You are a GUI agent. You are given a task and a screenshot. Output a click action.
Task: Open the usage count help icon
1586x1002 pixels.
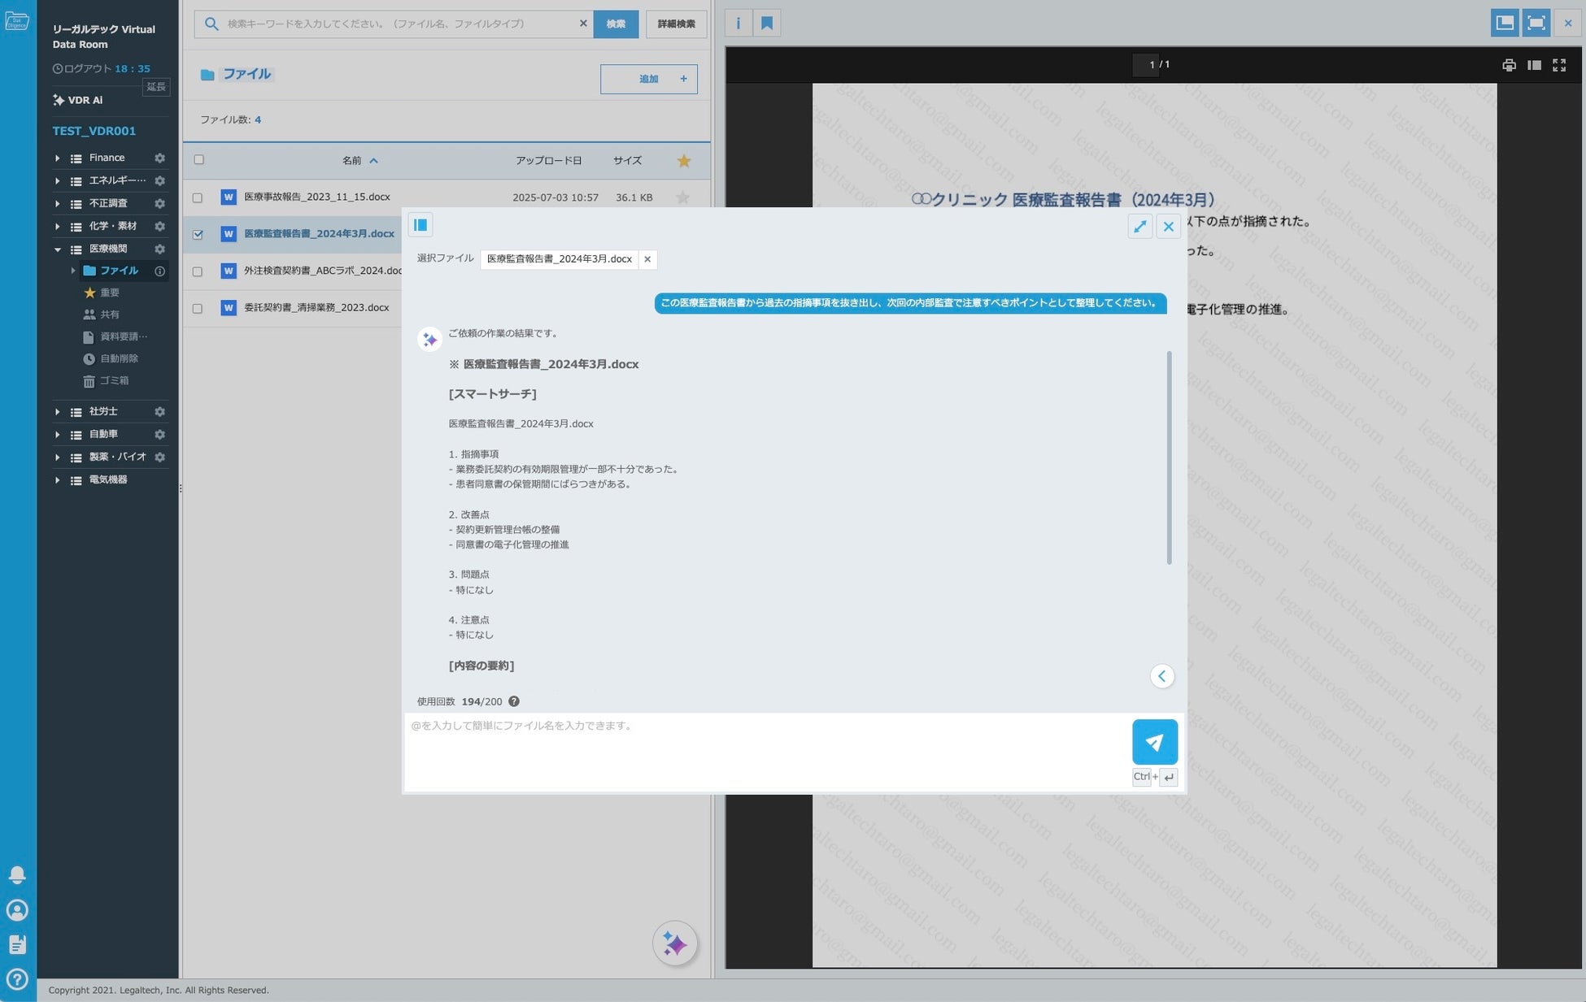514,701
